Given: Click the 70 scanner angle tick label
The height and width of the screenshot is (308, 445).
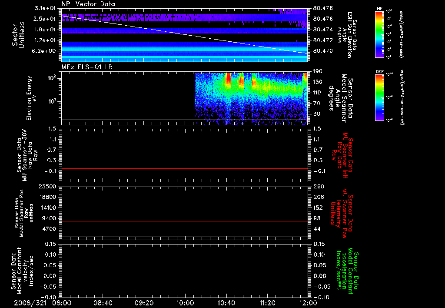Looking at the screenshot, I should [x=317, y=104].
